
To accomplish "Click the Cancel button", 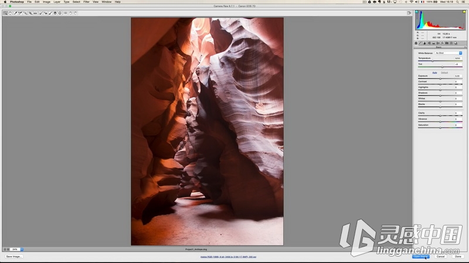I will pyautogui.click(x=441, y=257).
